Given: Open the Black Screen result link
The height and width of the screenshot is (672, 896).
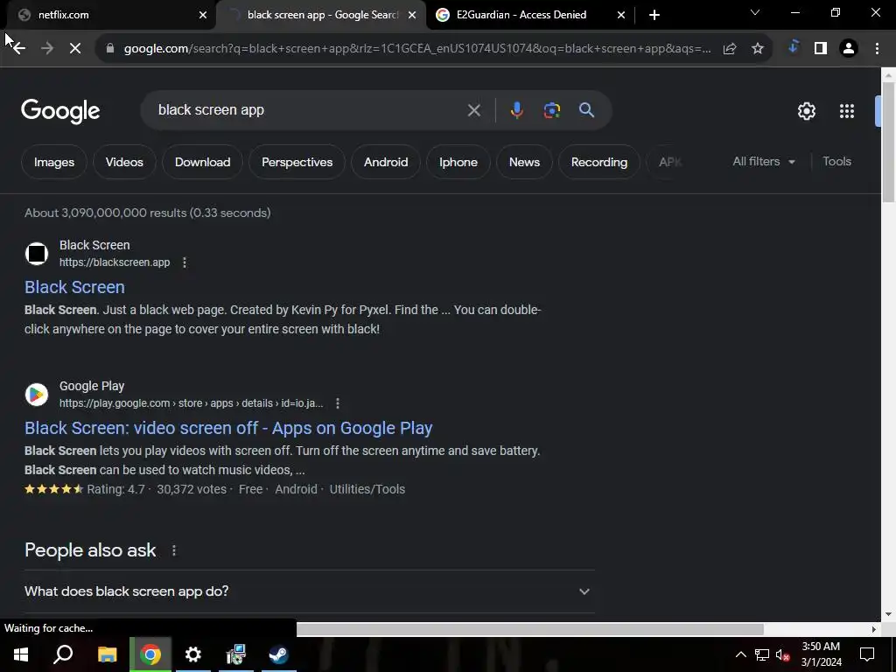Looking at the screenshot, I should click(x=74, y=287).
